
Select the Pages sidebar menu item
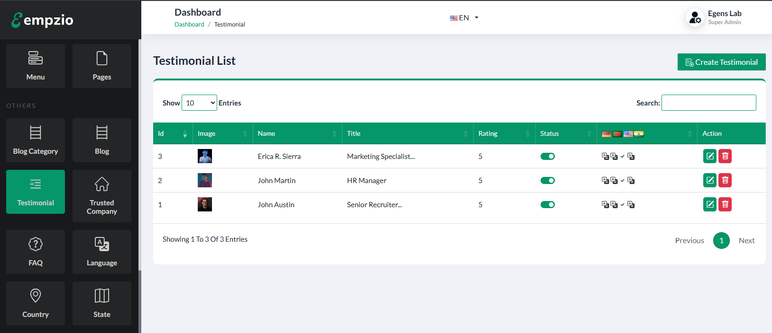pyautogui.click(x=102, y=66)
